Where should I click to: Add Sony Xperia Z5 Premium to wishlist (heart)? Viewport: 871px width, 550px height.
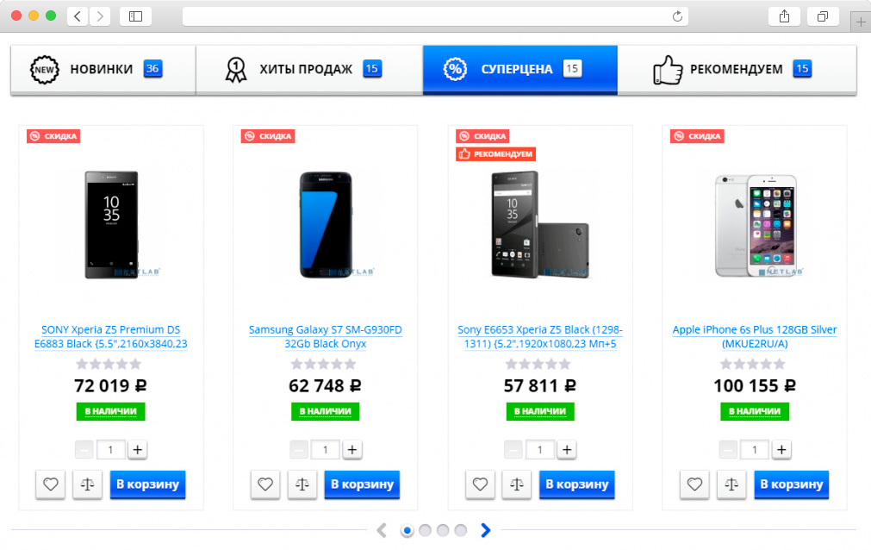[51, 484]
